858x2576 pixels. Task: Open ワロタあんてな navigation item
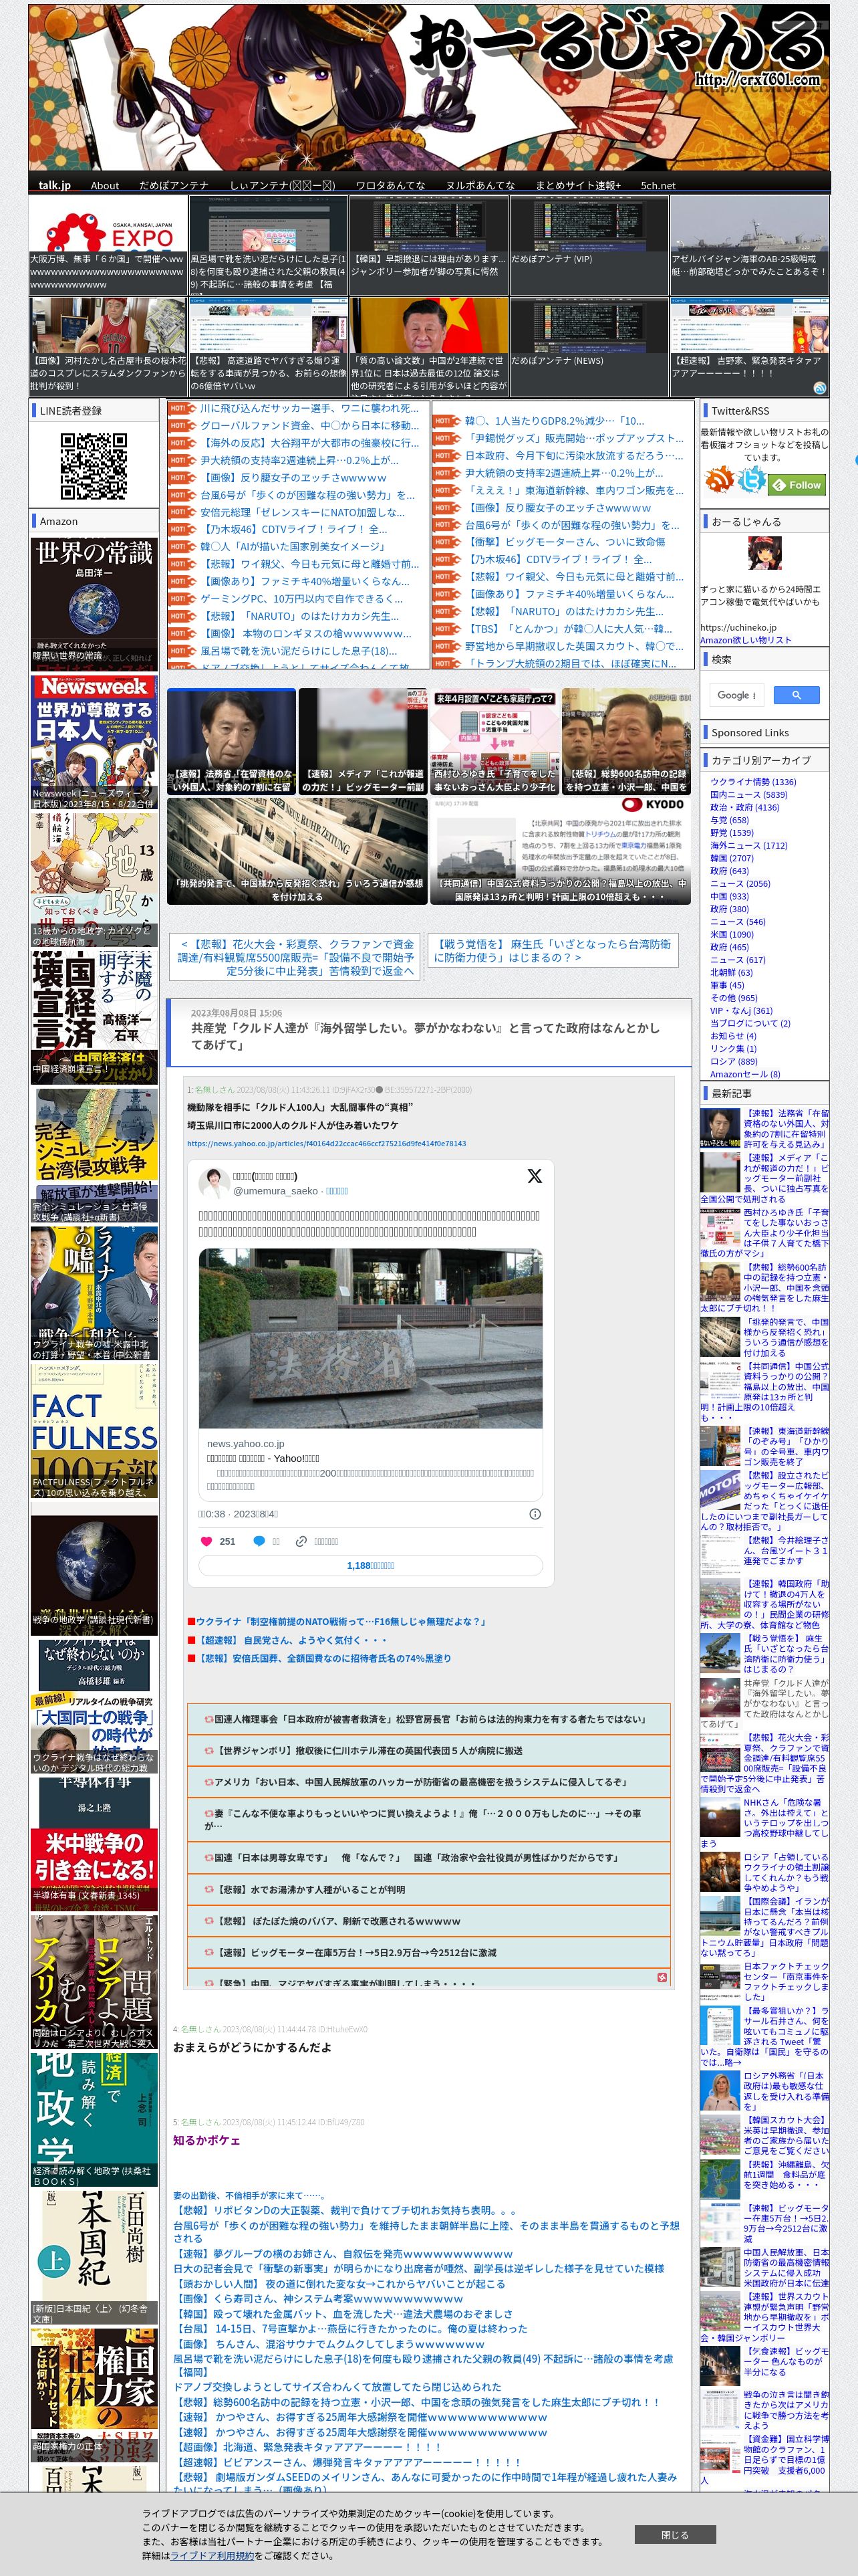(x=390, y=185)
